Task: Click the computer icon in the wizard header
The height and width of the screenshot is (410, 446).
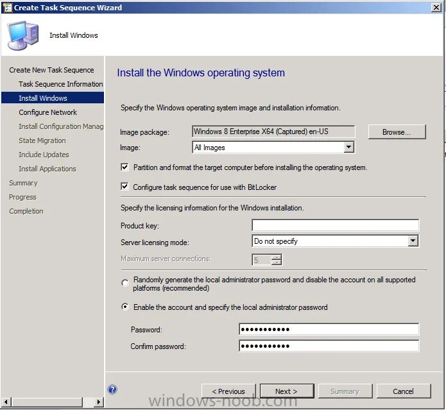Action: point(22,35)
